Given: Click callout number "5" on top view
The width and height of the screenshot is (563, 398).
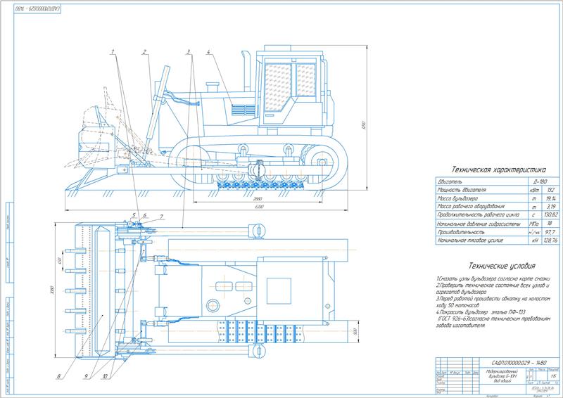Looking at the screenshot, I should pyautogui.click(x=134, y=216).
